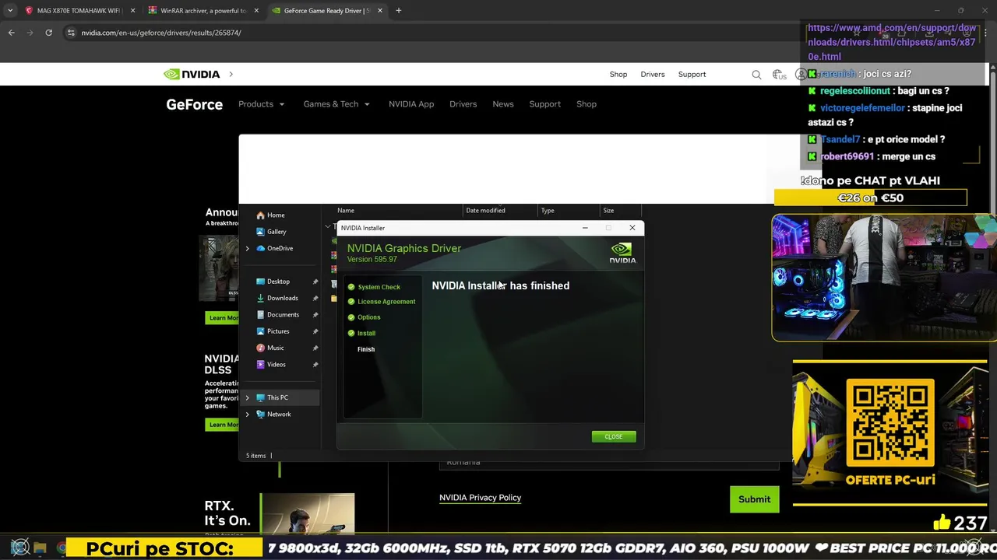Sort files by Type column header
Viewport: 997px width, 560px height.
(548, 211)
